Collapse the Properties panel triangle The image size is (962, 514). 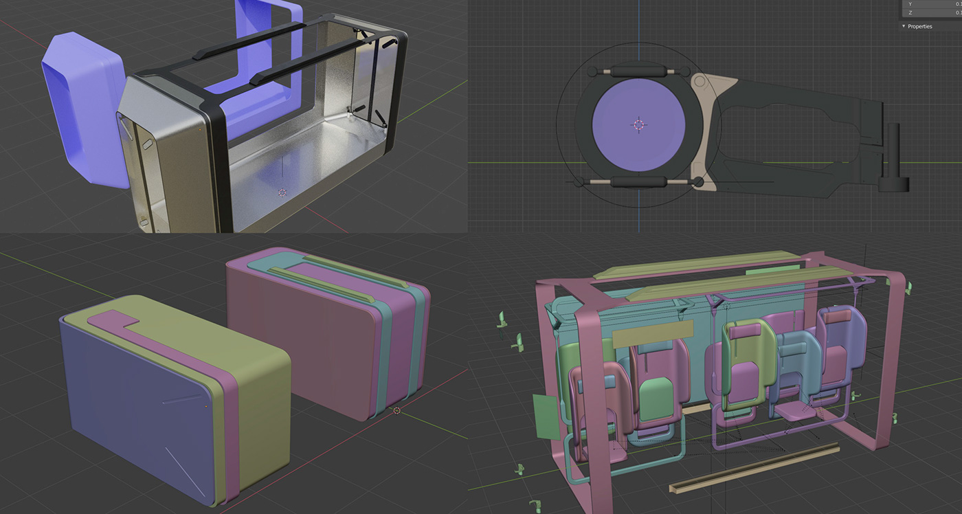(x=904, y=26)
